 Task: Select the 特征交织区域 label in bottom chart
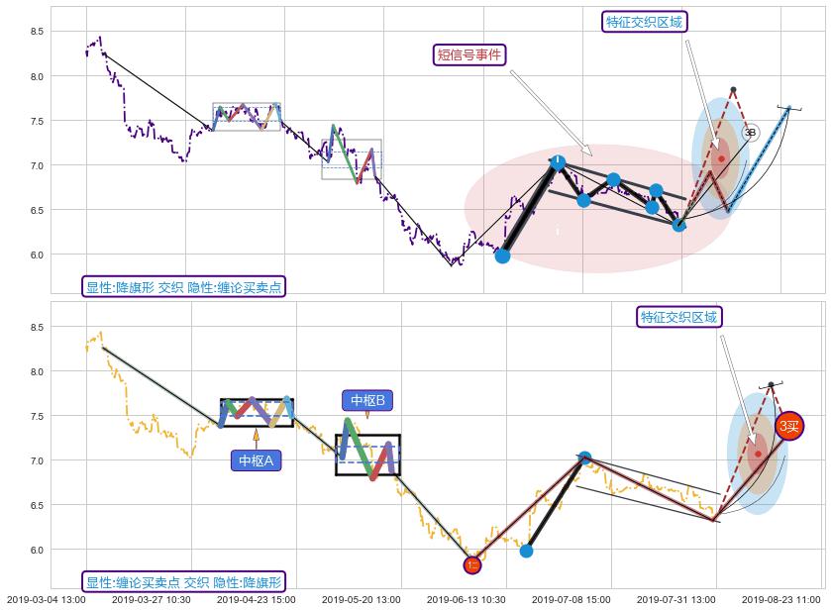(678, 317)
